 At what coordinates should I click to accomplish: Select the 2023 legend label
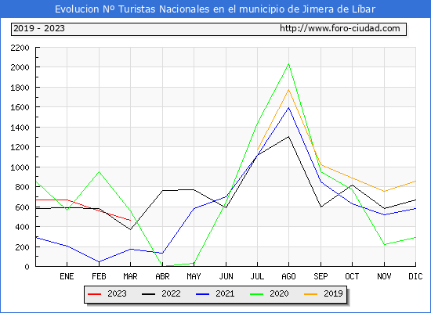pyautogui.click(x=117, y=293)
